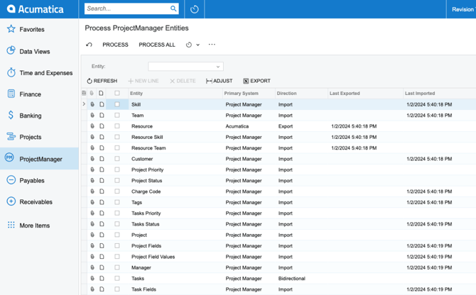
Task: Click the grid settings icon in header row
Action: pyautogui.click(x=84, y=94)
